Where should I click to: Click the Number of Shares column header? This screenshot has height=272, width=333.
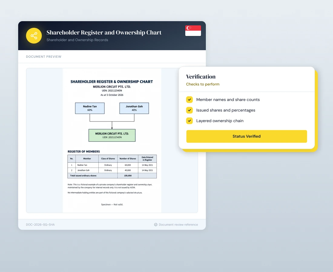[128, 159]
